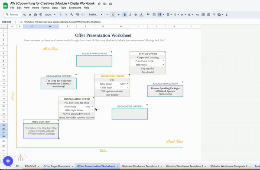
Task: Toggle bold formatting
Action: click(125, 15)
